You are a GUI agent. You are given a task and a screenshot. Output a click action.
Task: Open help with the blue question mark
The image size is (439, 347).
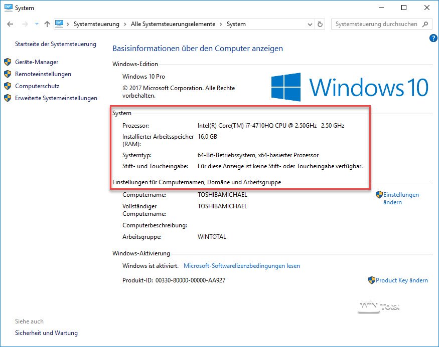coord(433,38)
